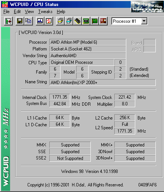Click the L2 Speed 1771.35 MHz value
Viewport: 164px width, 192px height.
point(125,131)
